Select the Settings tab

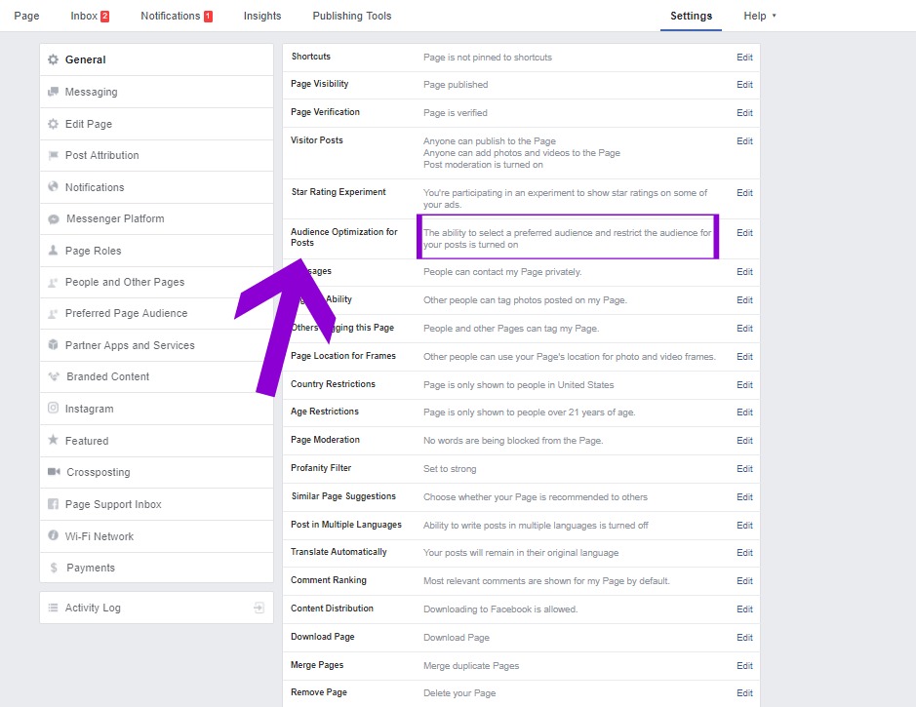point(691,16)
